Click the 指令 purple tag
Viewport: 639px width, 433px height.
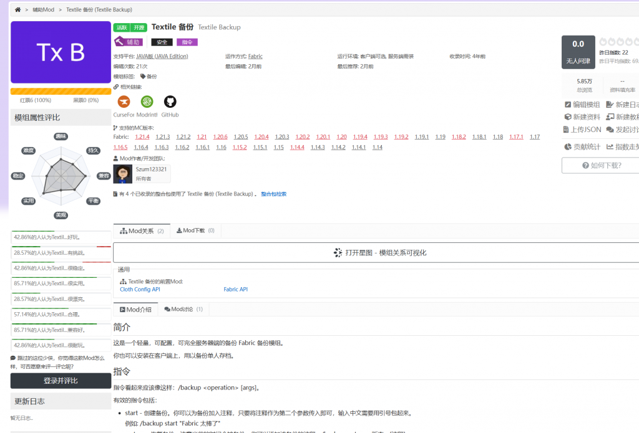coord(187,42)
